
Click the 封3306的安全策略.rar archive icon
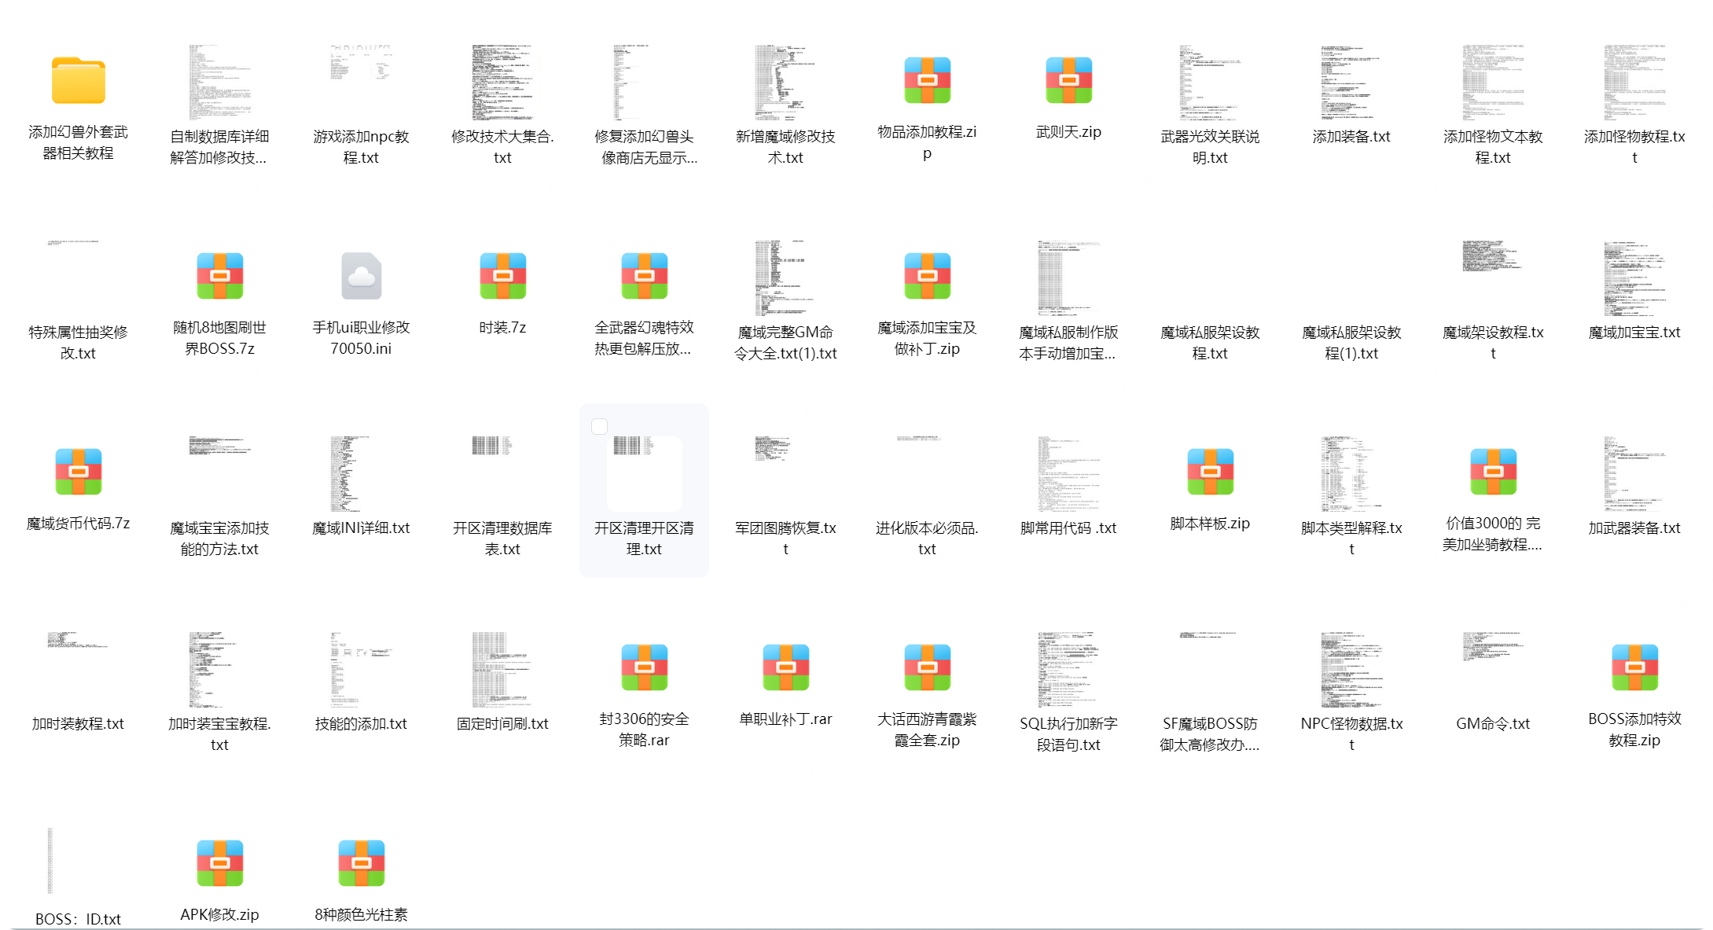pyautogui.click(x=644, y=667)
